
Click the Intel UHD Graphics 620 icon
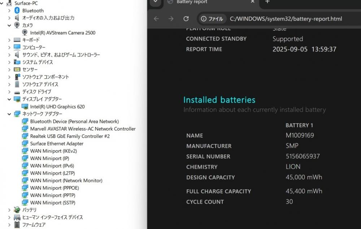click(25, 107)
